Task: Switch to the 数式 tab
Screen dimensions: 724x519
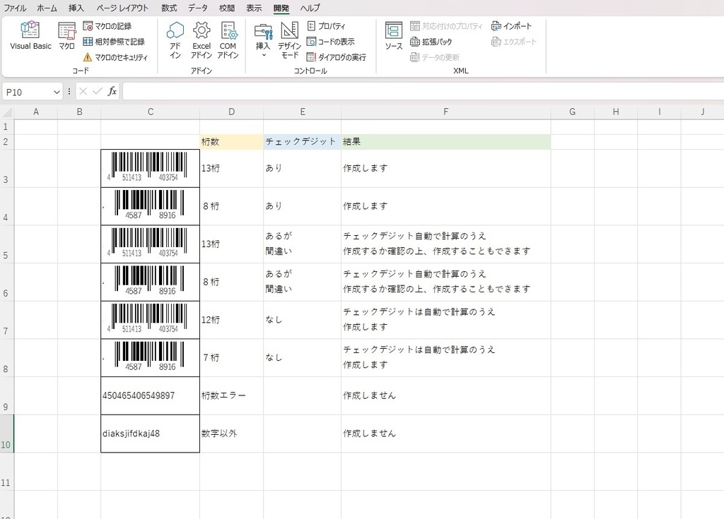Action: point(169,8)
